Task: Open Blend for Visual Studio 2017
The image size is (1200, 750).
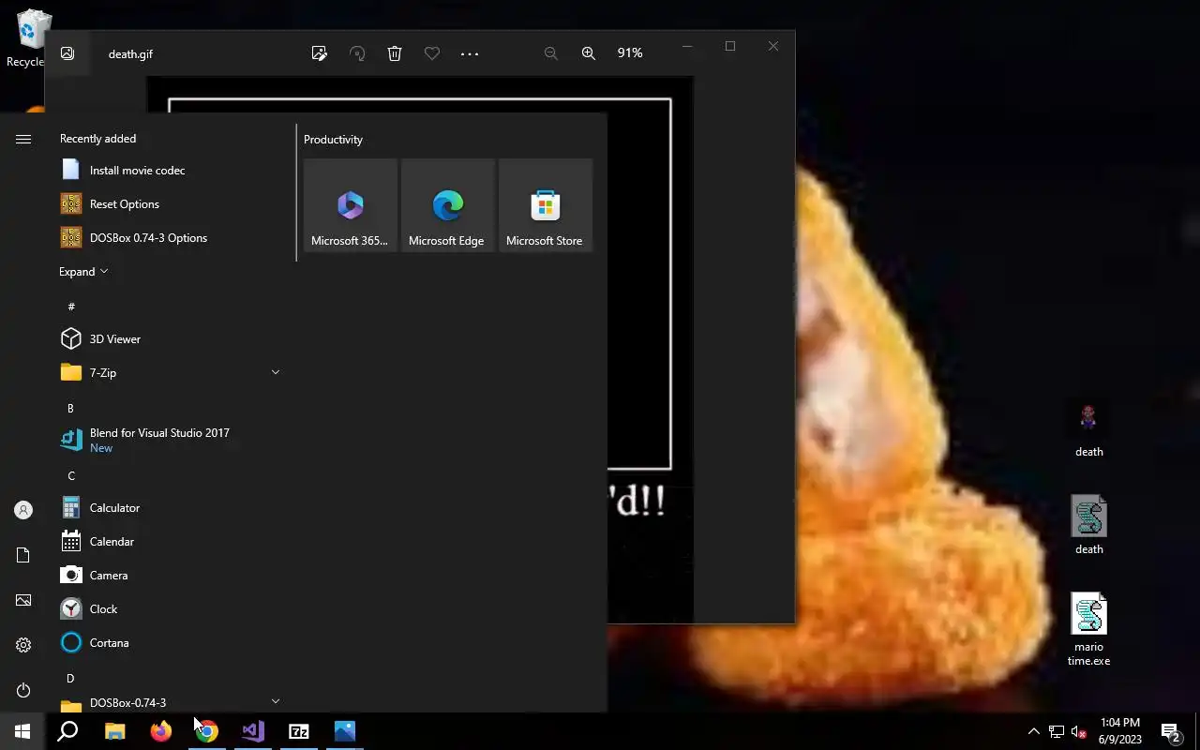Action: [172, 440]
